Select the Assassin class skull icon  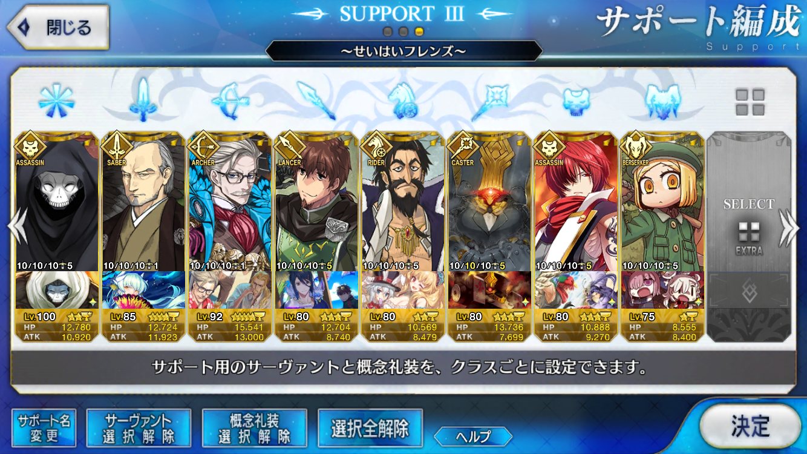pos(576,101)
